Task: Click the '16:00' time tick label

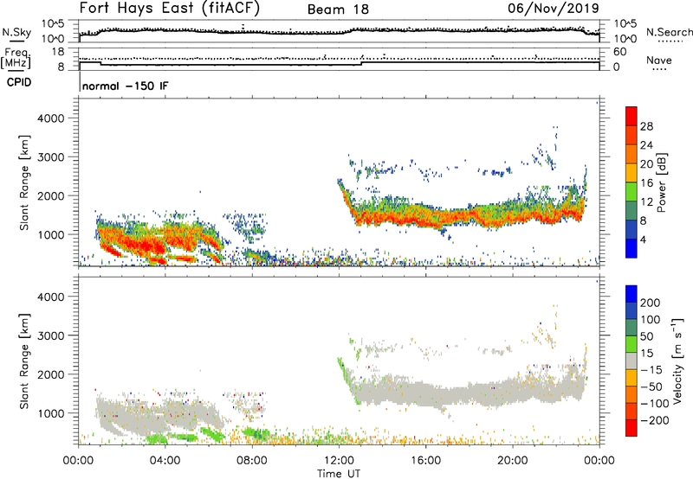Action: pyautogui.click(x=425, y=461)
